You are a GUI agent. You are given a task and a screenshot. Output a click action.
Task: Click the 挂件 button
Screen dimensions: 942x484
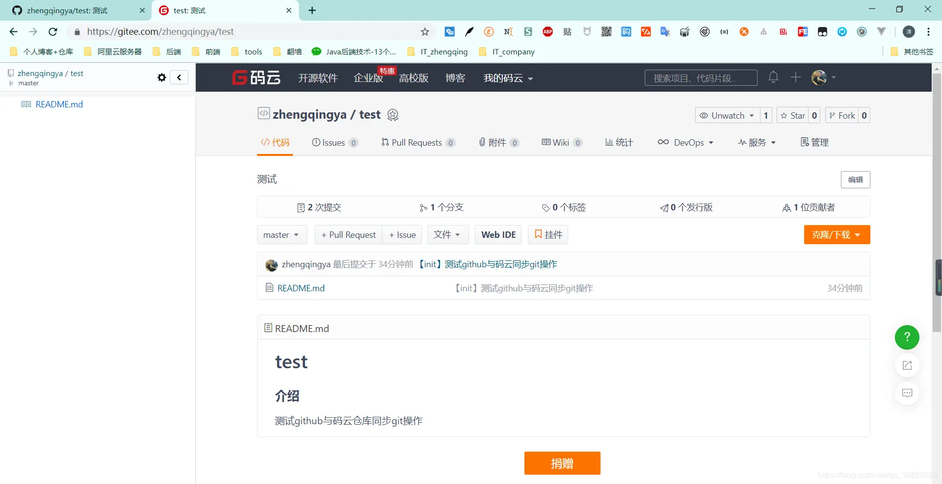tap(548, 235)
